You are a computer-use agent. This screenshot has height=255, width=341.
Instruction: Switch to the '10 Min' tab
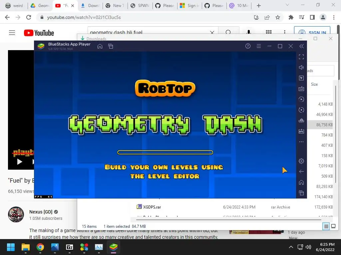coord(239,6)
